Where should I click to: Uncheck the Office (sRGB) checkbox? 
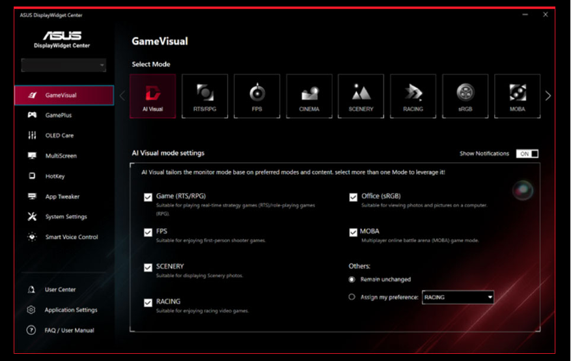click(x=354, y=197)
